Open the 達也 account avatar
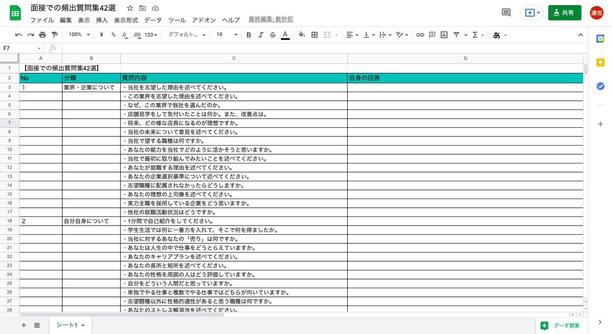This screenshot has width=612, height=334. [x=596, y=13]
